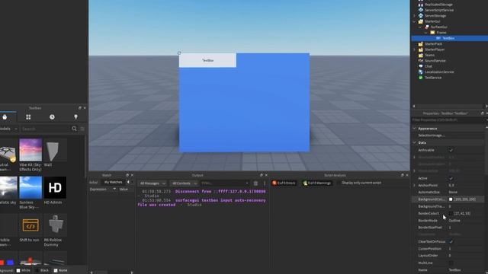The width and height of the screenshot is (488, 274).
Task: Open the Toolbox marketplace tab
Action: (x=5, y=117)
